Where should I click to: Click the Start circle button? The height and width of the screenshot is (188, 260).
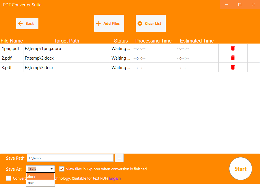tap(241, 169)
